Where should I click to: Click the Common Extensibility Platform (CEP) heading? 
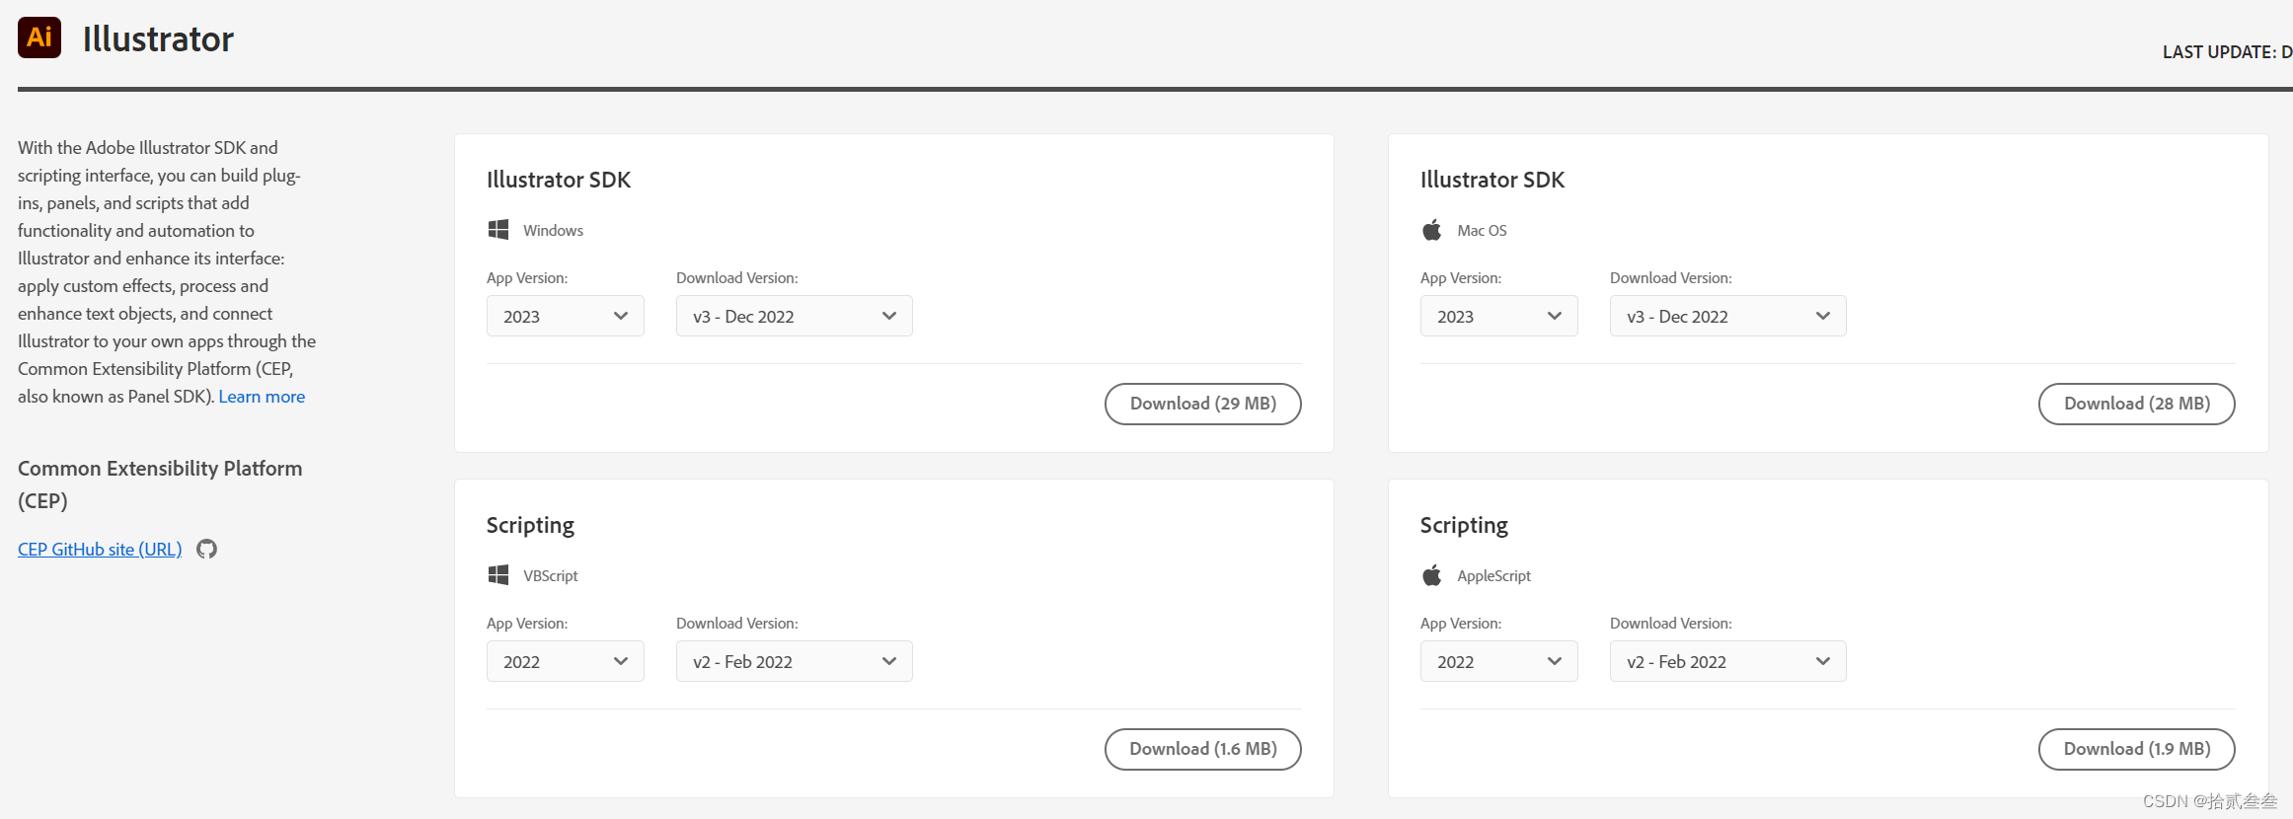(x=160, y=484)
